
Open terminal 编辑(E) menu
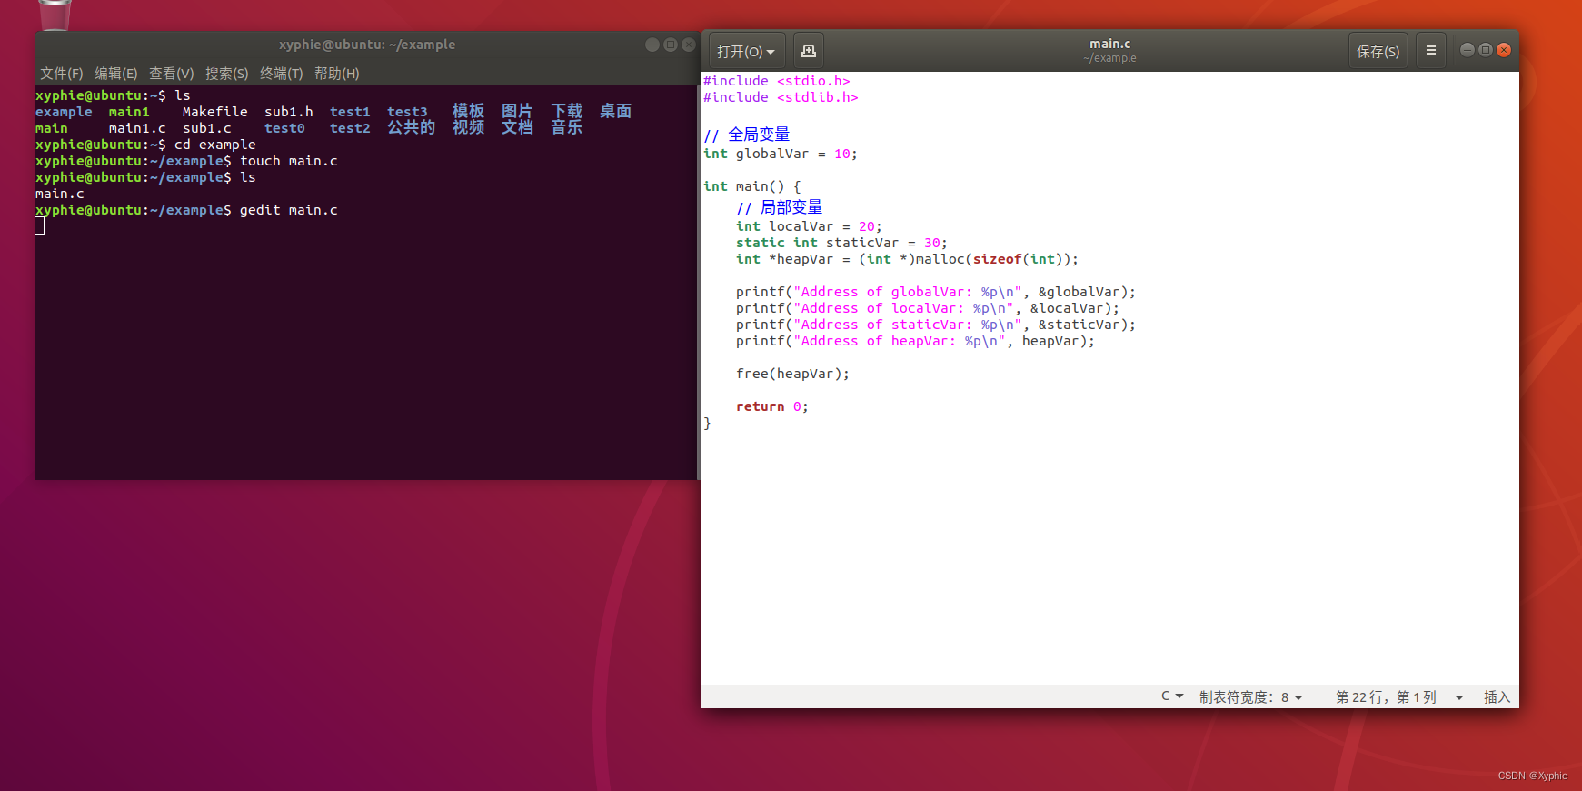[x=116, y=74]
